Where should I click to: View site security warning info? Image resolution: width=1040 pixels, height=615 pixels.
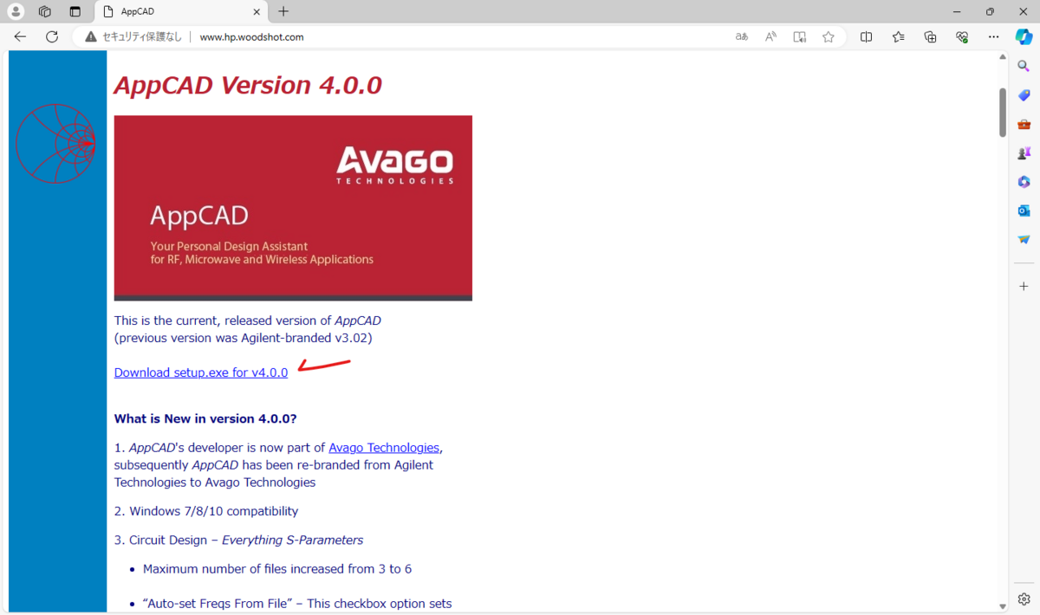[x=133, y=37]
